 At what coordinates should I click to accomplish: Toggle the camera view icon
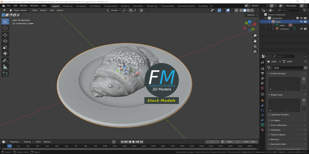255,46
